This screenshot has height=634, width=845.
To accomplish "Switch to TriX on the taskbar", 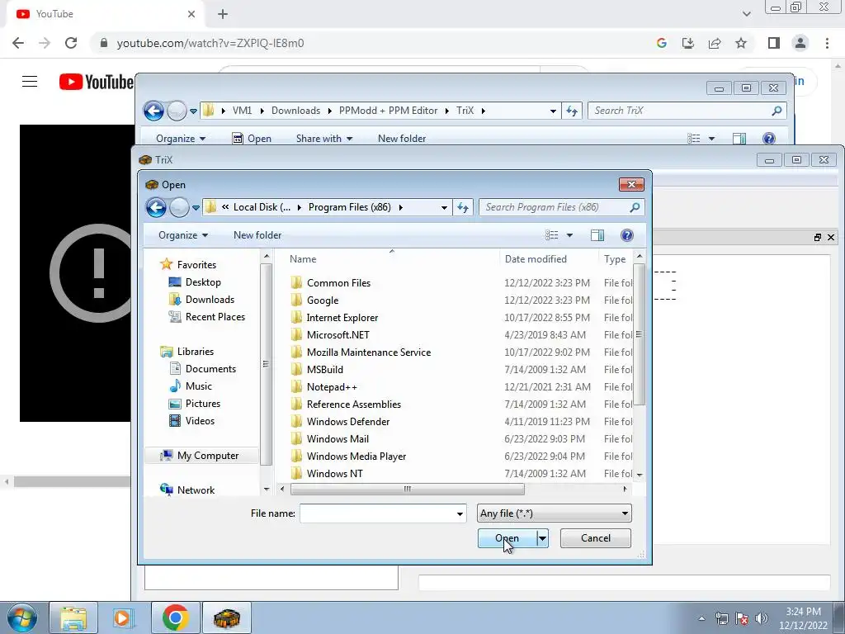I will [x=227, y=618].
